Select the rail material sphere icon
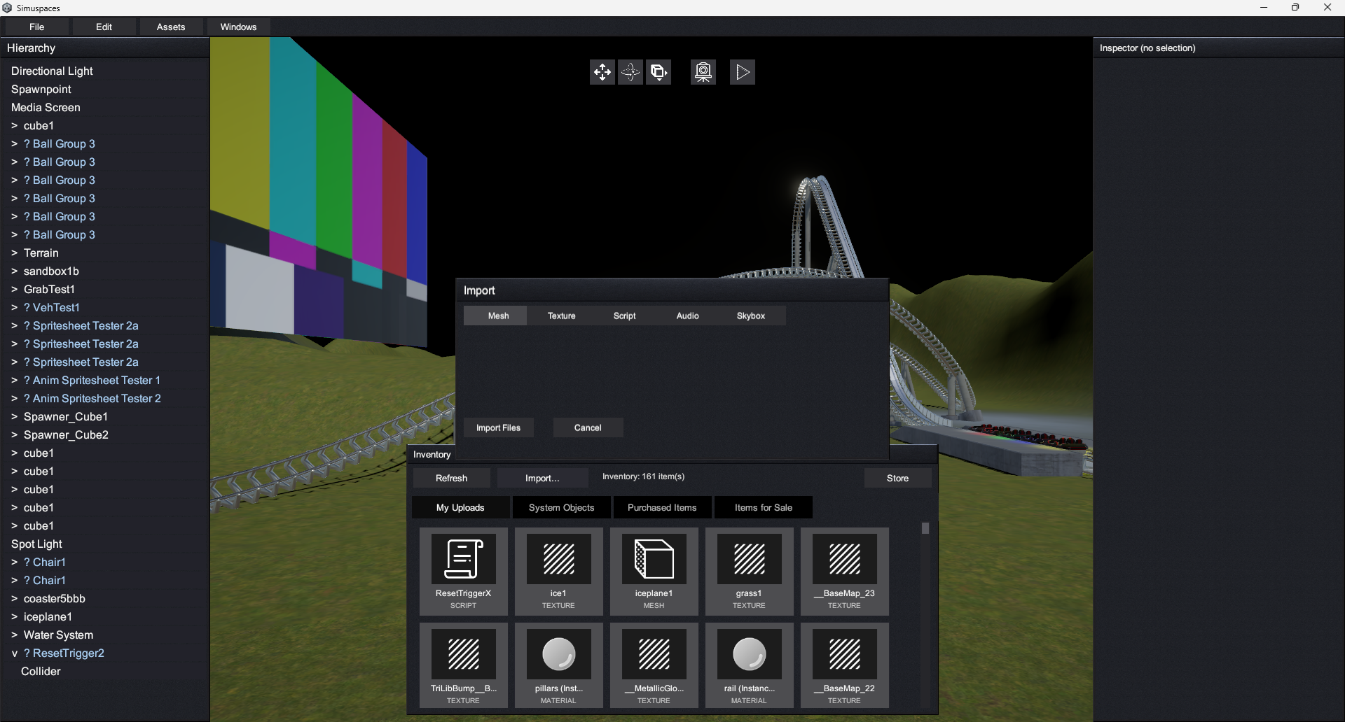This screenshot has height=722, width=1345. (749, 654)
